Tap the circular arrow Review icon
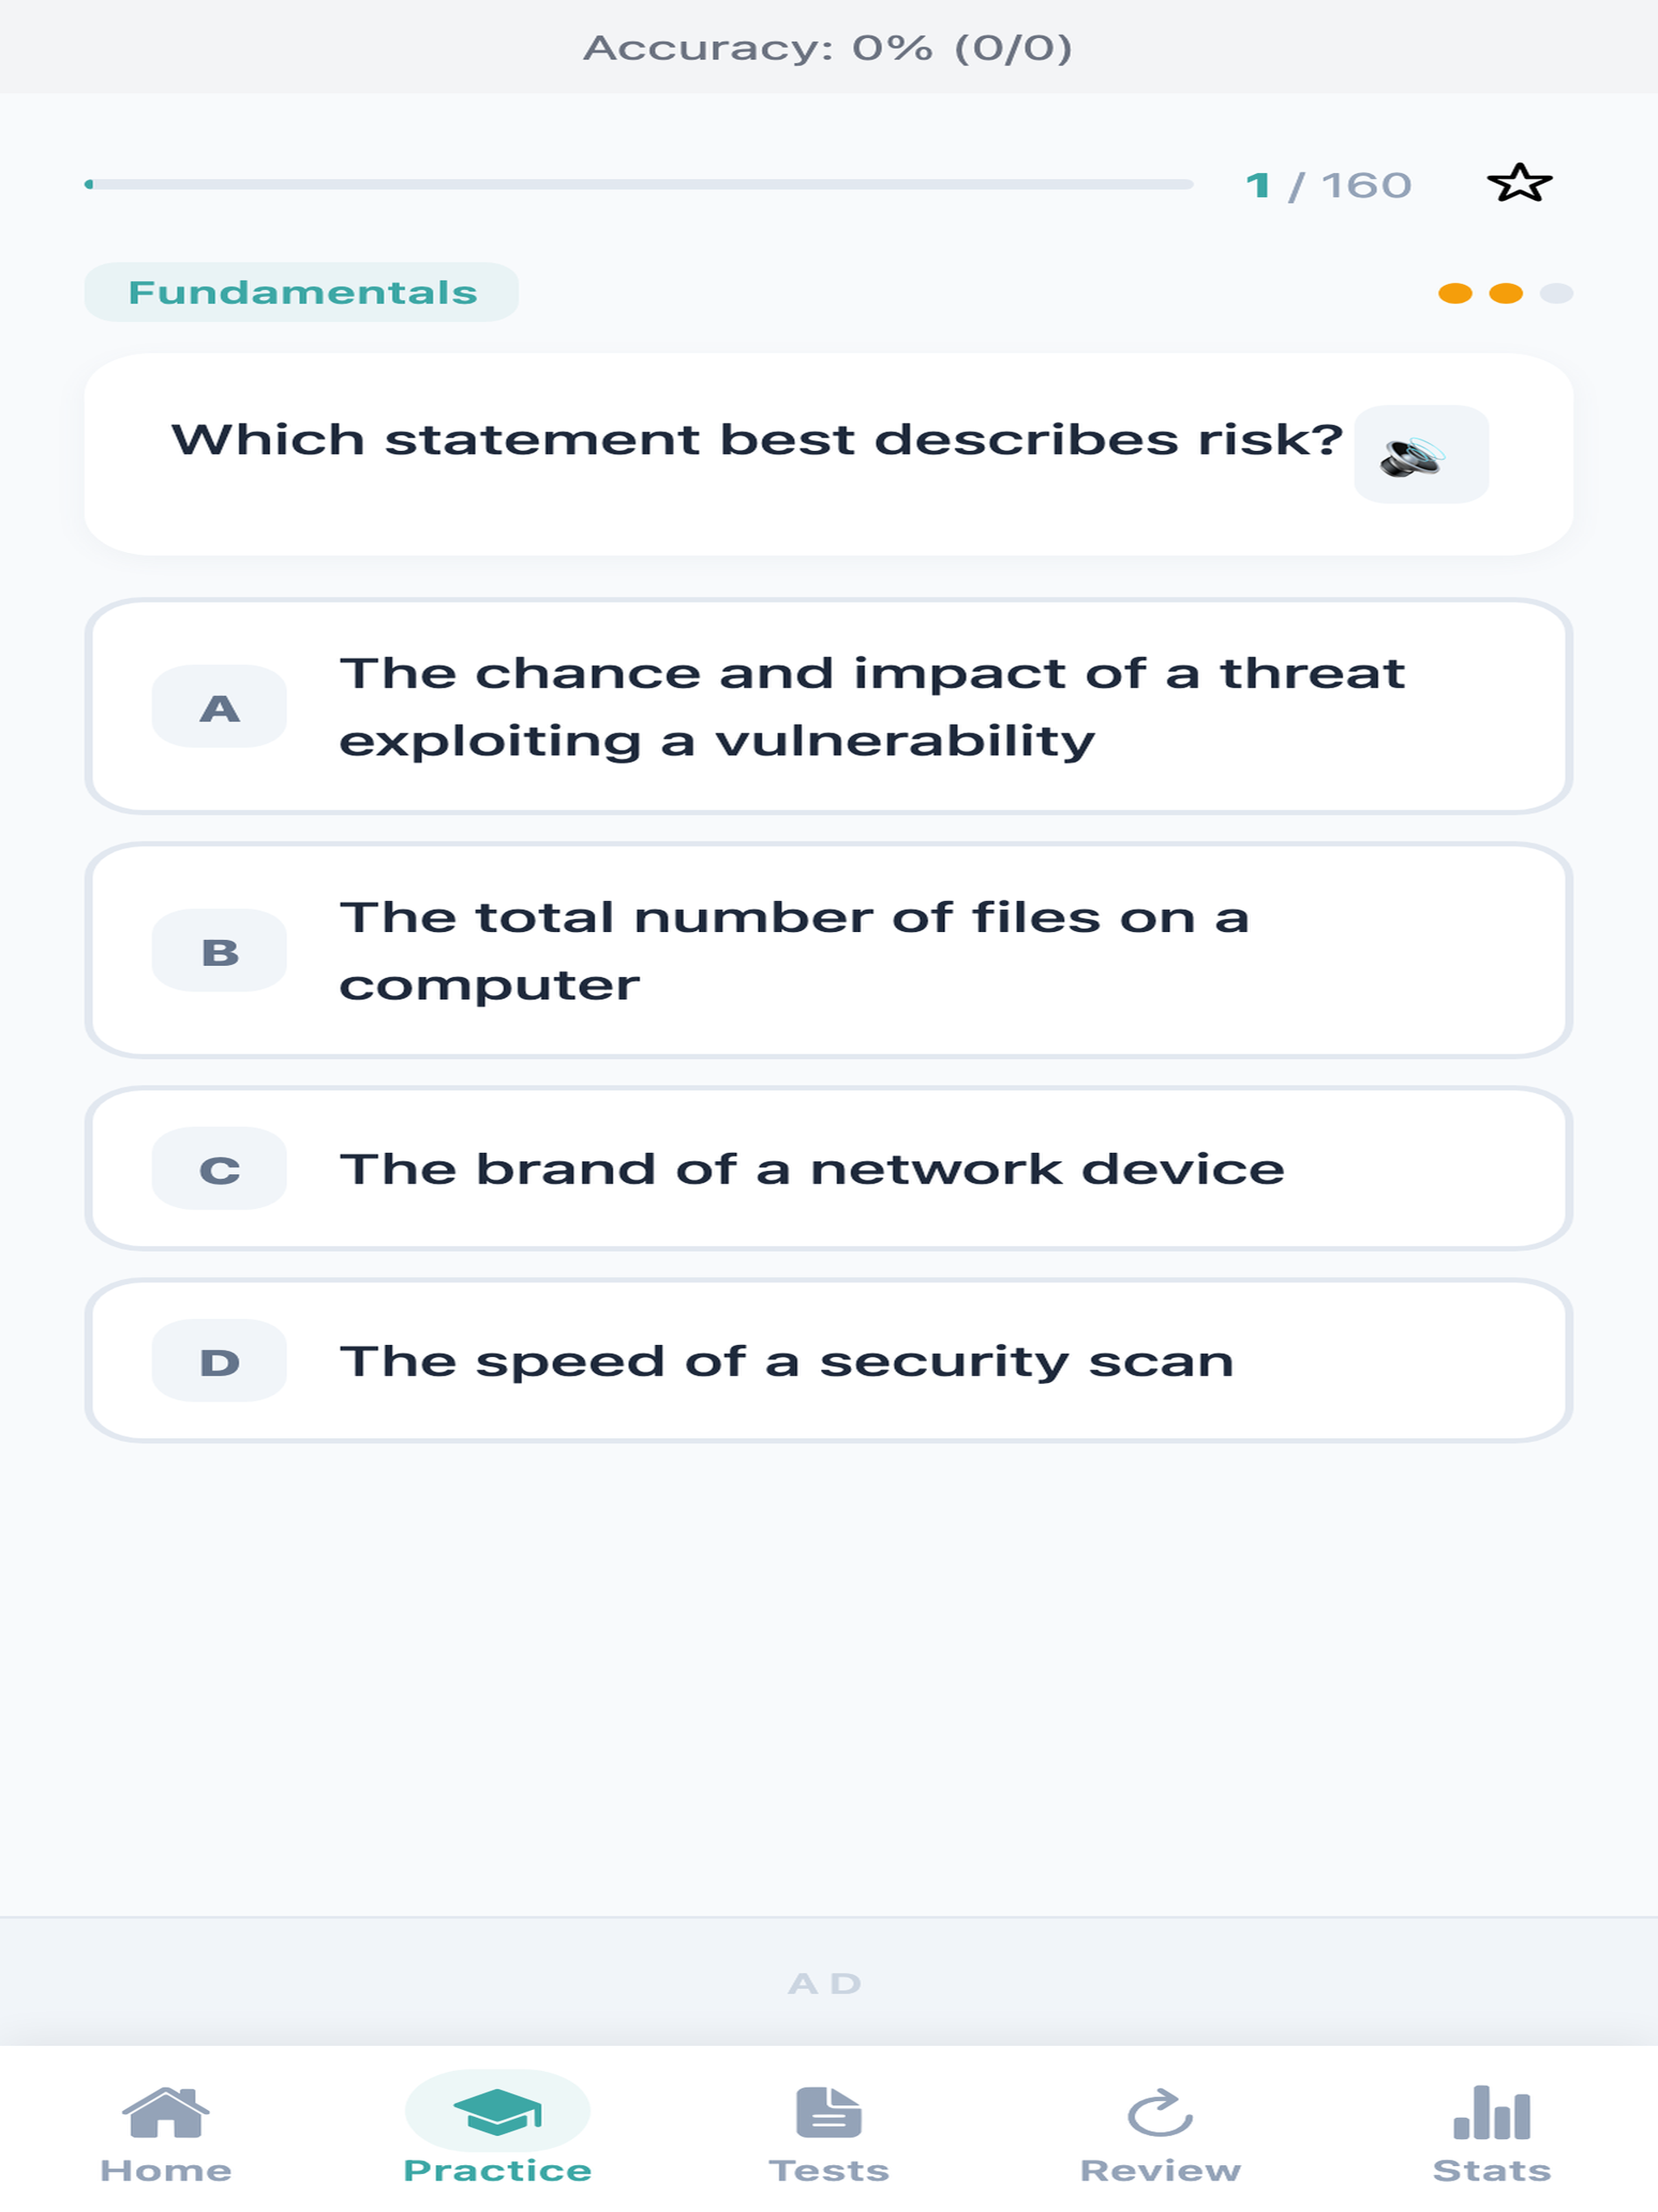 1160,2112
